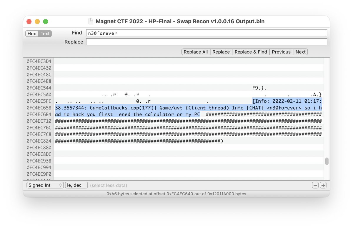The width and height of the screenshot is (353, 228).
Task: Select offset 0FC4EC824 in address column
Action: pyautogui.click(x=39, y=141)
